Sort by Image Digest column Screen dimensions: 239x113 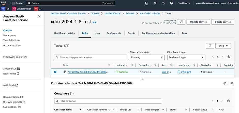click(x=163, y=110)
